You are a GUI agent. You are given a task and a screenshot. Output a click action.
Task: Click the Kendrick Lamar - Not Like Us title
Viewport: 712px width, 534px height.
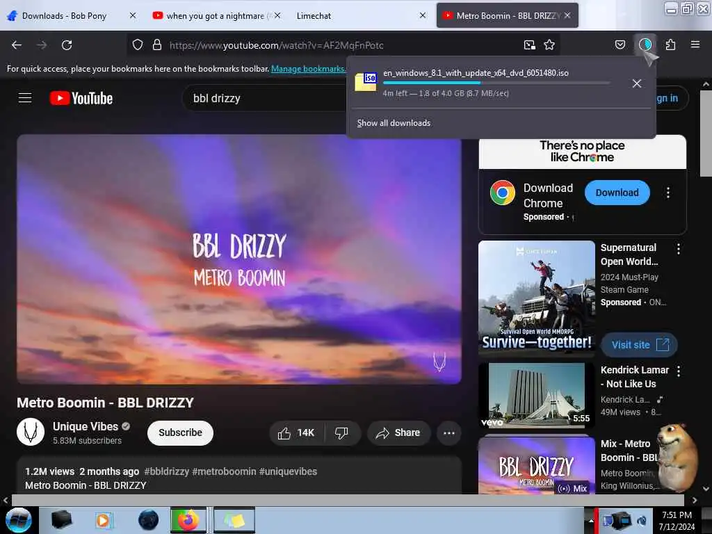point(635,378)
